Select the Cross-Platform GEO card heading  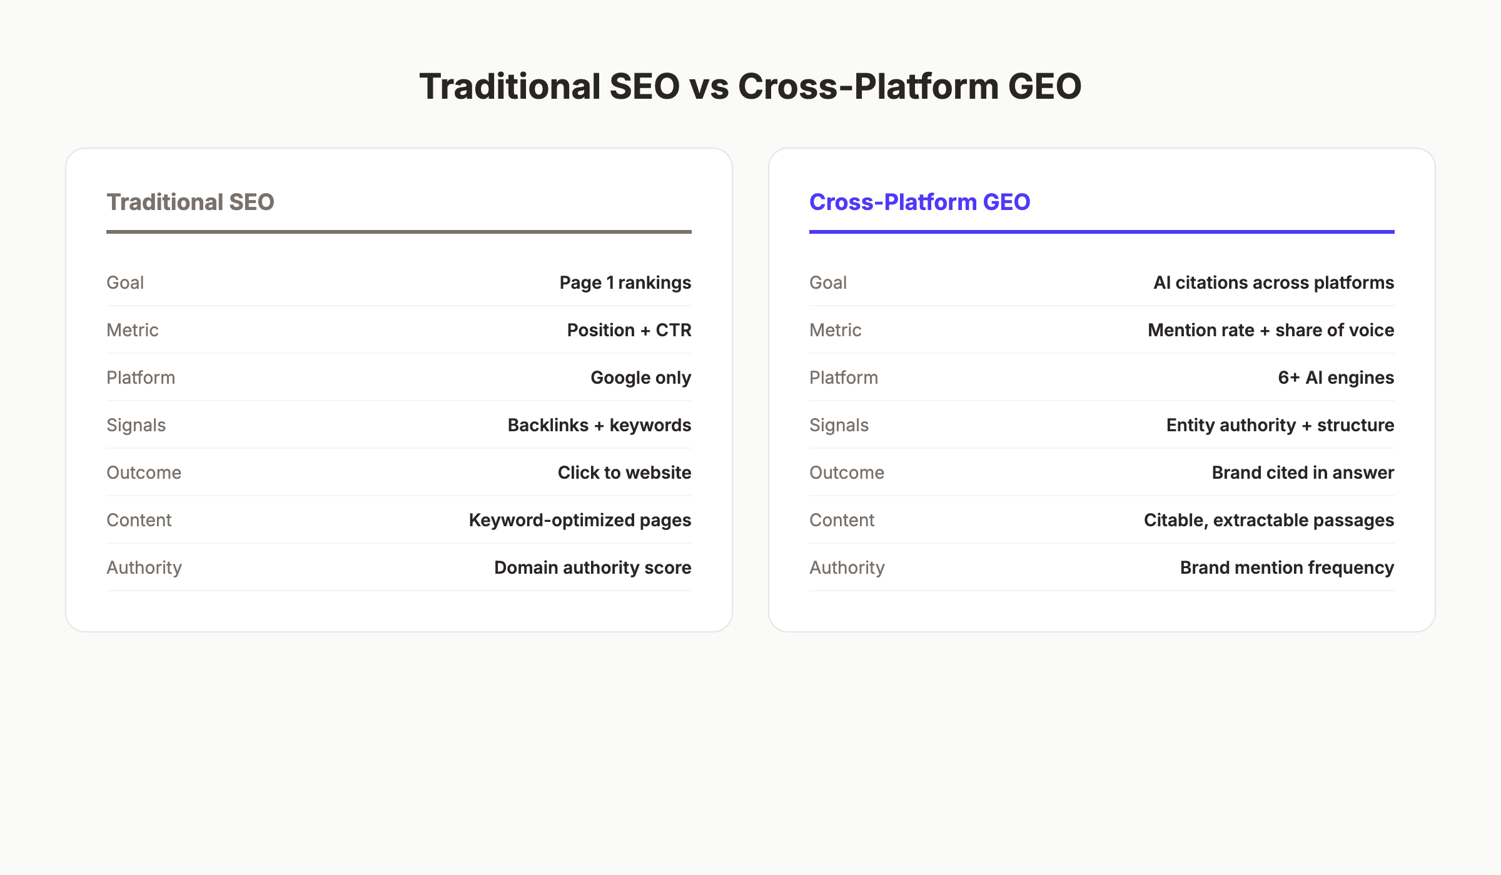(919, 202)
